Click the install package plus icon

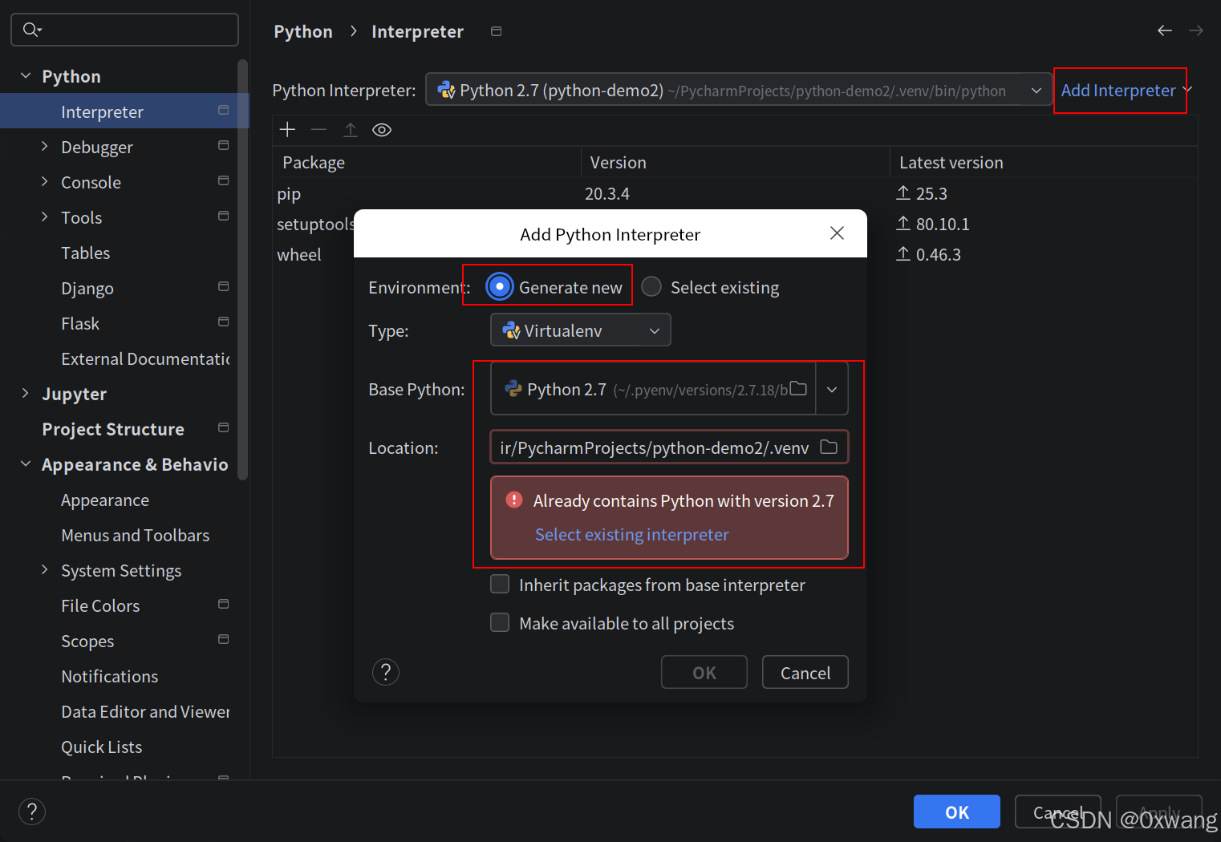[x=287, y=130]
